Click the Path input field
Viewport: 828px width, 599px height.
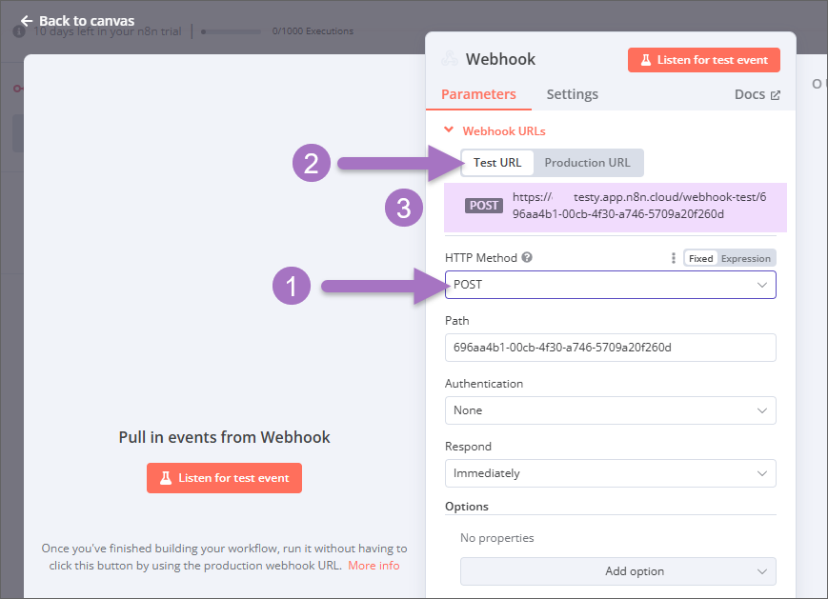coord(610,348)
